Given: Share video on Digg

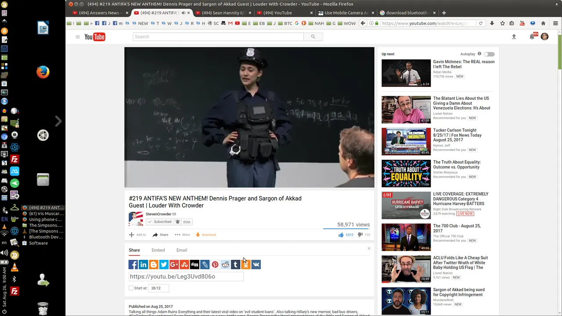Looking at the screenshot, I should pos(195,265).
